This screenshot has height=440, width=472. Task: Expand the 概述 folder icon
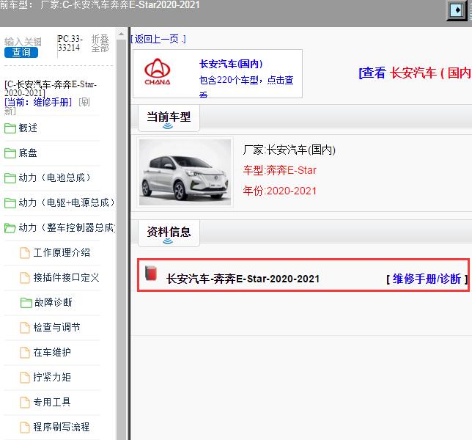(10, 128)
